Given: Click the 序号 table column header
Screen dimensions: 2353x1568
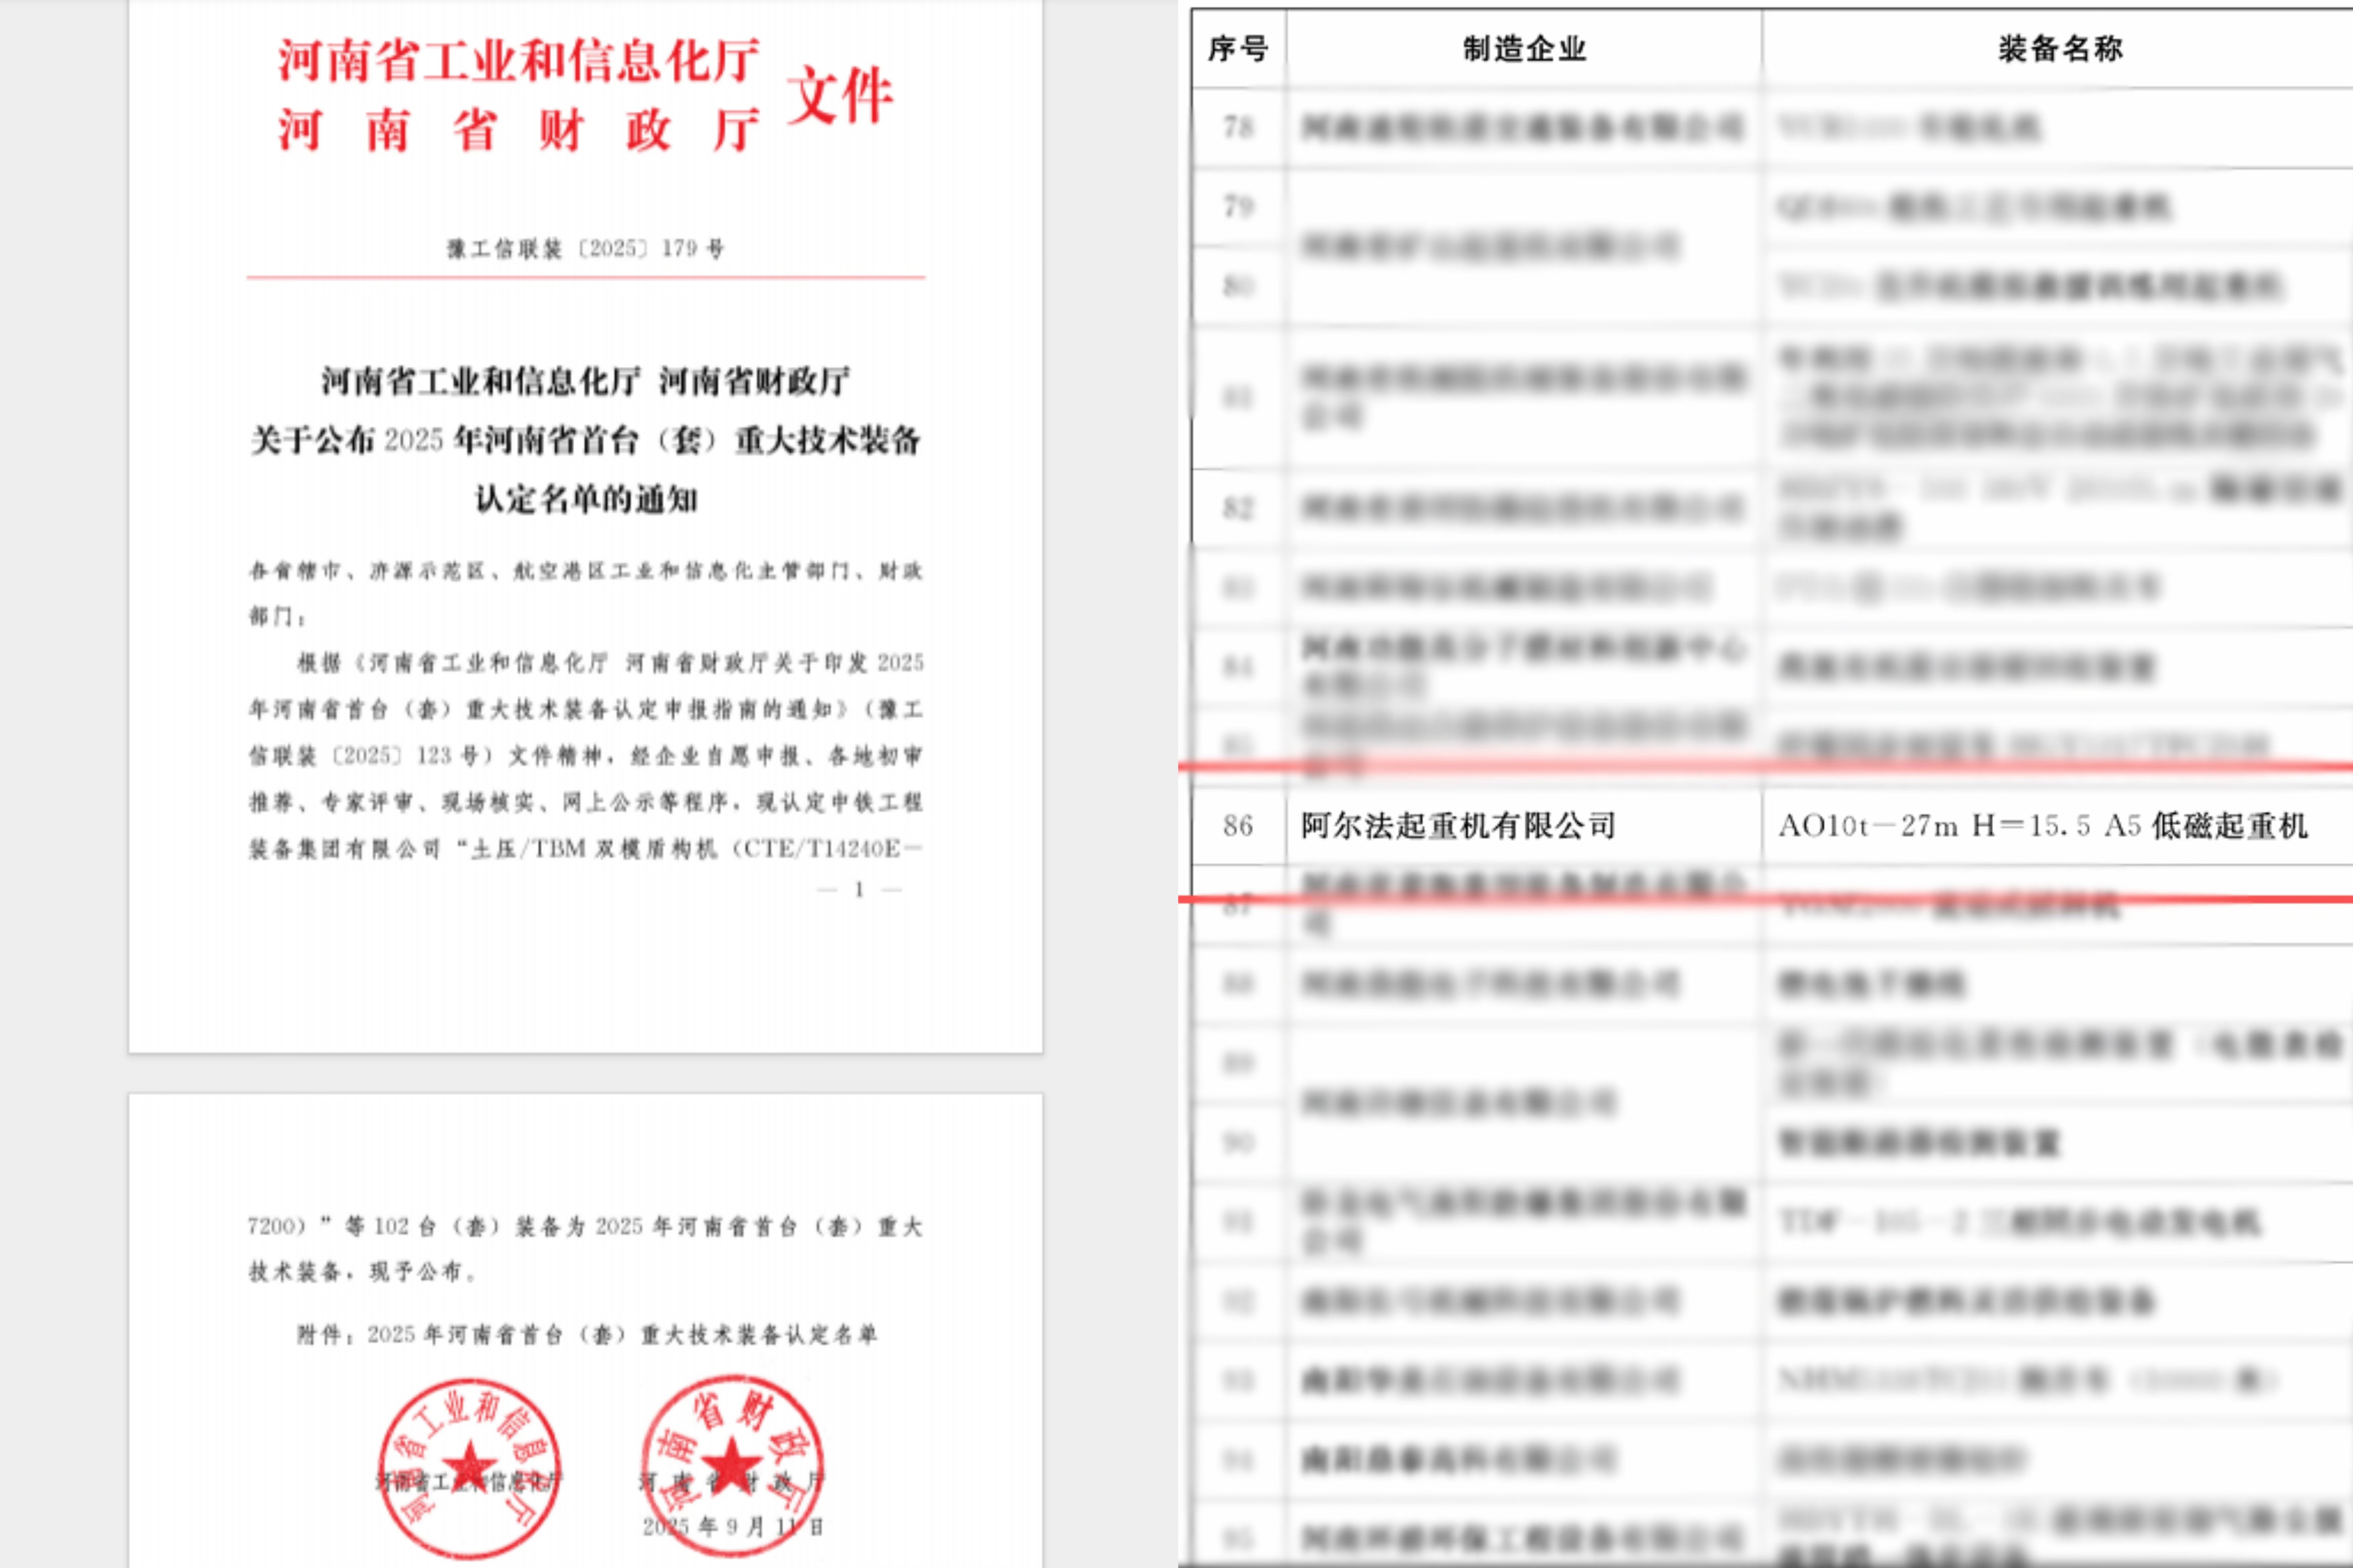Looking at the screenshot, I should [x=1238, y=48].
